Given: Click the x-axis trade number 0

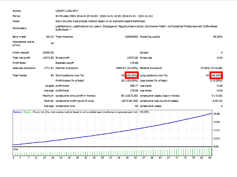Looking at the screenshot, I should pos(13,157).
